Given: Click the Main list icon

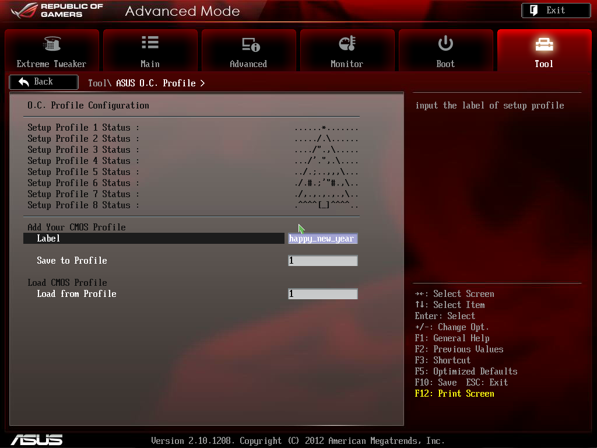Looking at the screenshot, I should (150, 43).
